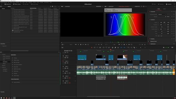
Task: Click the Overwrite Clip toolbar icon
Action: pos(106,48)
